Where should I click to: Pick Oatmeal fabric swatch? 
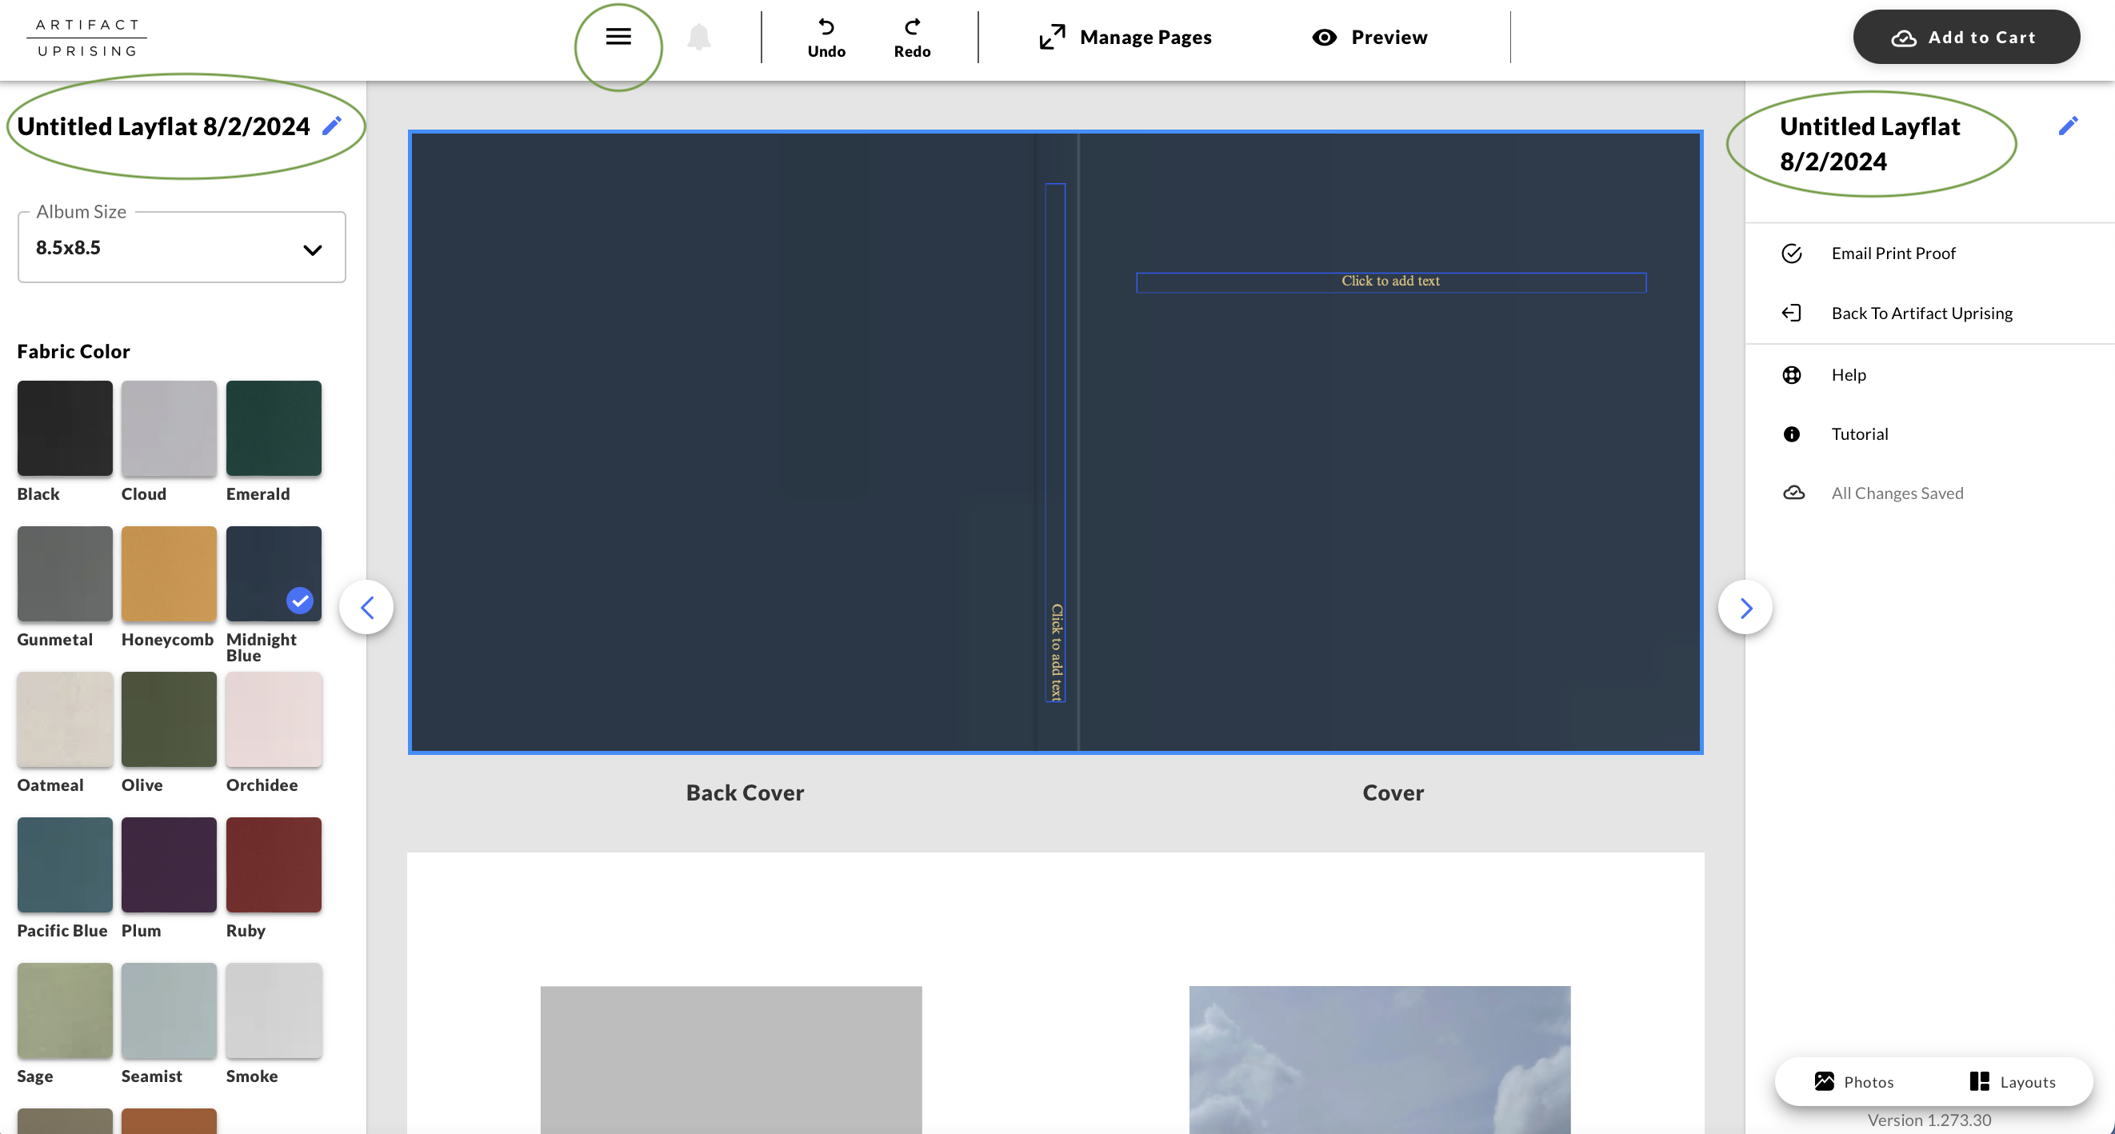(x=65, y=719)
